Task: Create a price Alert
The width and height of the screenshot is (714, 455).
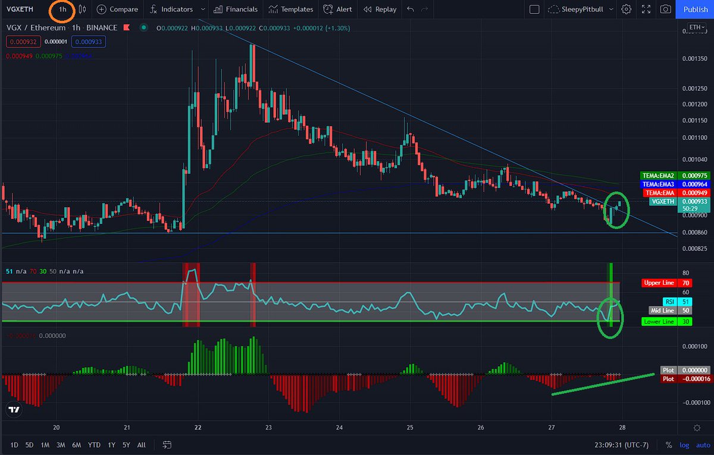Action: pyautogui.click(x=337, y=10)
